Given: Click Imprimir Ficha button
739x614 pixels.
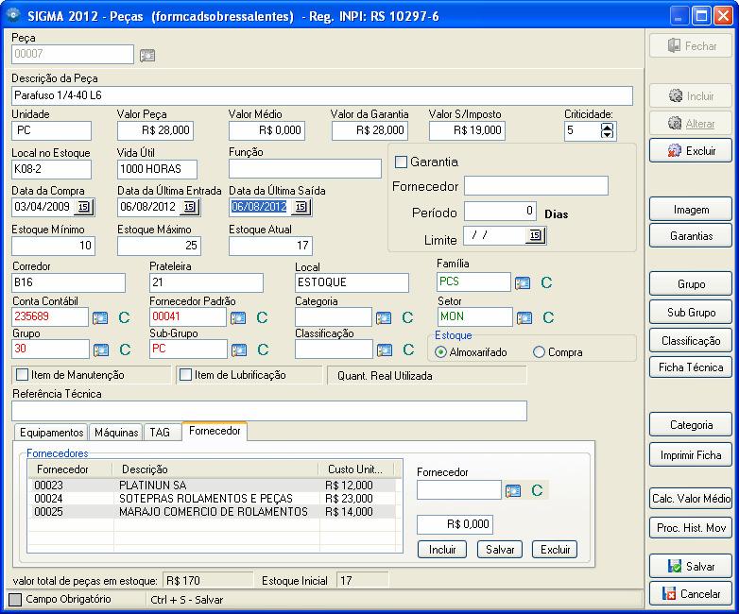Looking at the screenshot, I should [691, 455].
